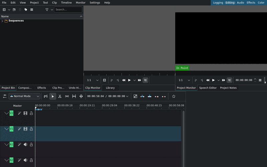Activate the Selection arrow tool
Screen dimensions: 267x167
[53, 96]
